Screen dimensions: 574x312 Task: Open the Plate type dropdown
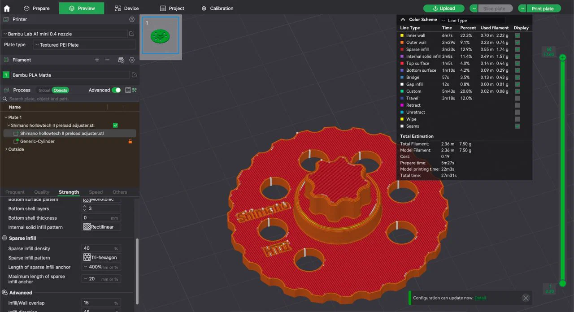pos(84,45)
